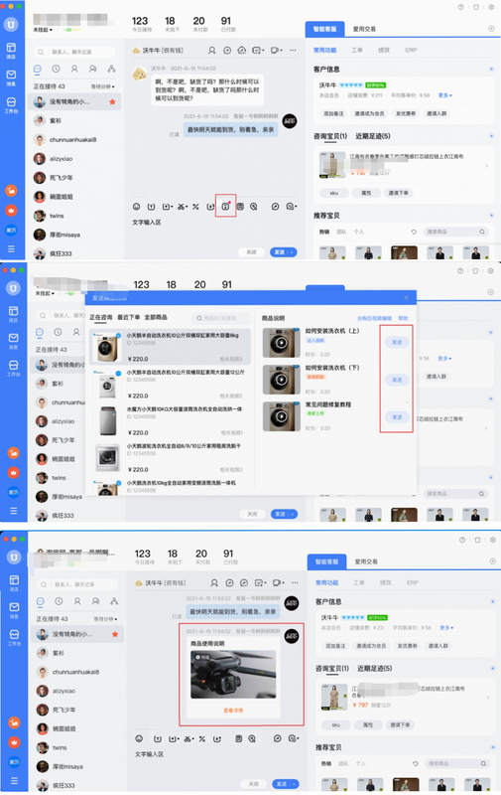The width and height of the screenshot is (501, 795).
Task: Click the red-boxed product video icon in chat toolbar
Action: 226,207
